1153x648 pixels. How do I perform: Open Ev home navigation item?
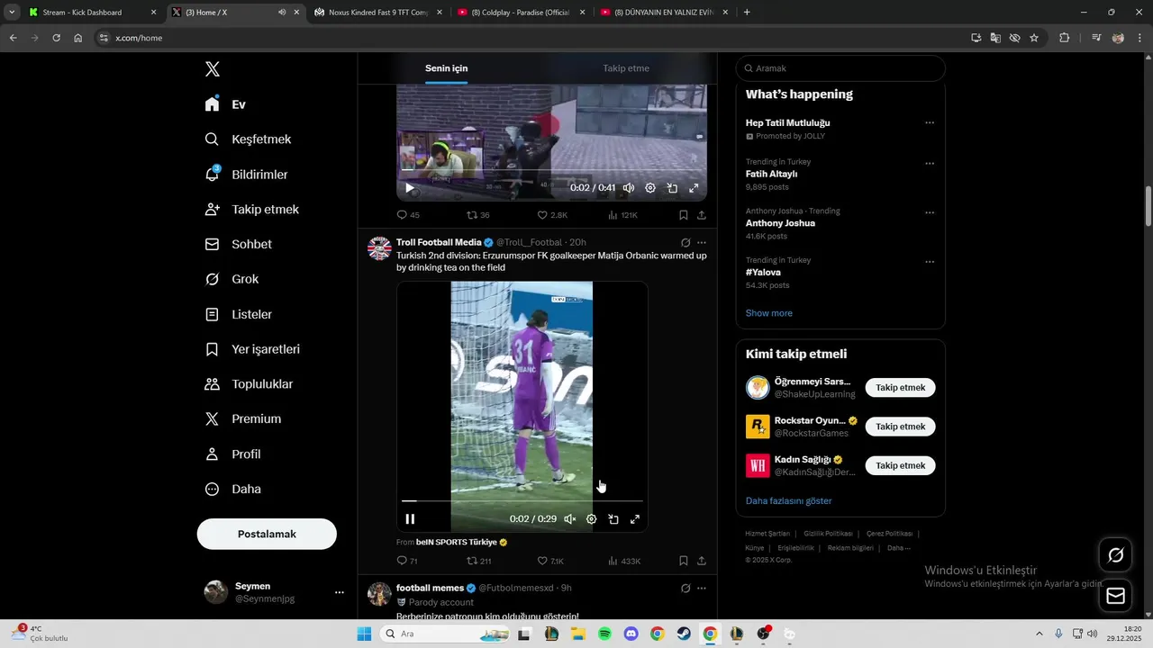(225, 104)
